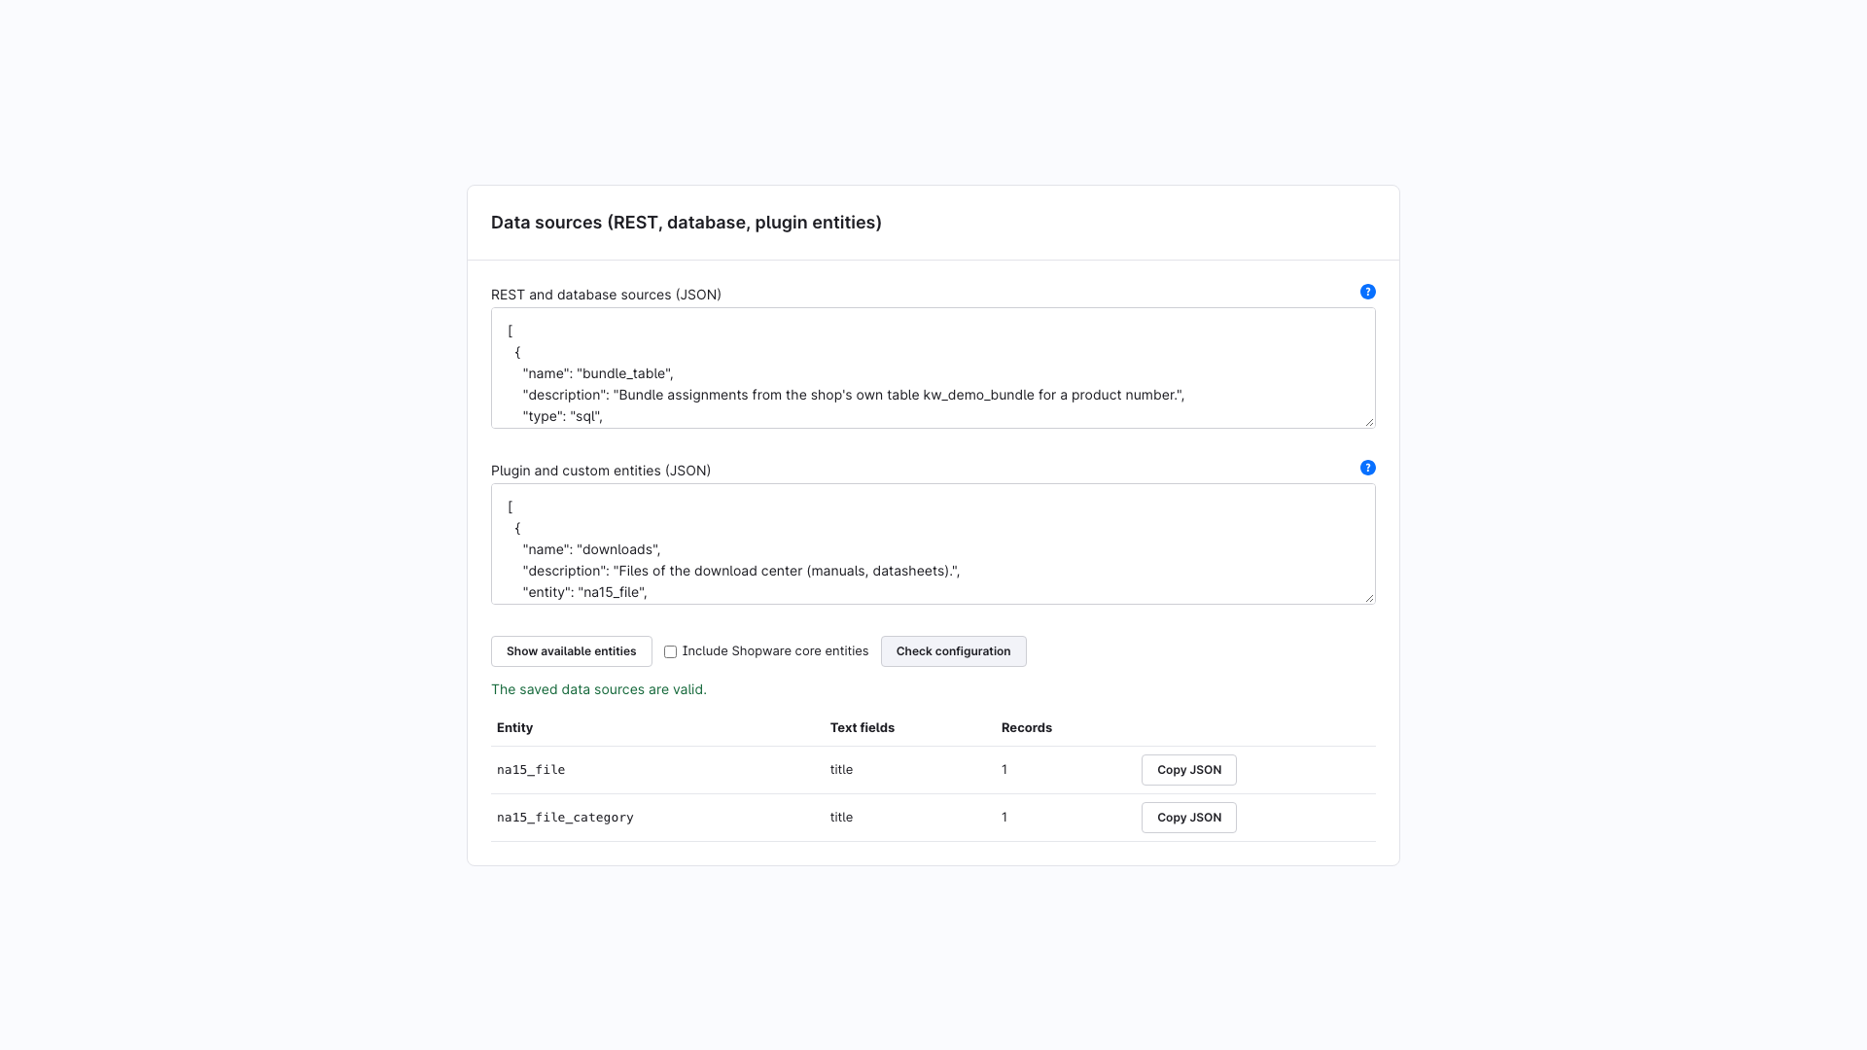1867x1050 pixels.
Task: Click the bundle assignments description line
Action: tap(853, 395)
